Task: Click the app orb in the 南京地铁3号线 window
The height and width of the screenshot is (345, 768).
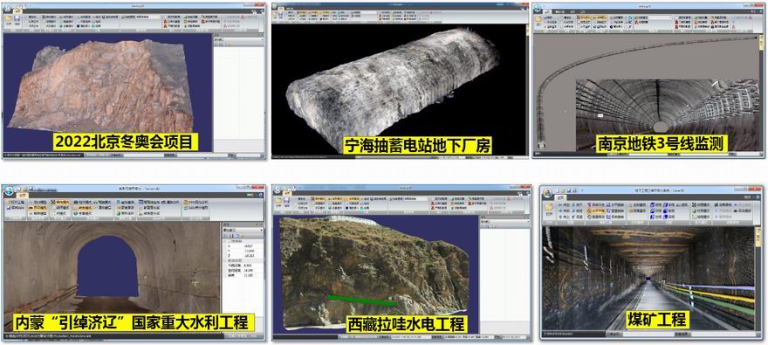Action: pyautogui.click(x=538, y=7)
